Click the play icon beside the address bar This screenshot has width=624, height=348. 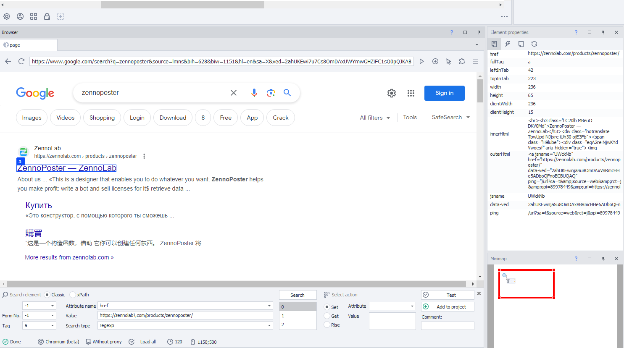tap(421, 61)
